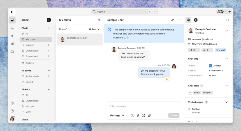Click the Search field

pyautogui.click(x=124, y=12)
